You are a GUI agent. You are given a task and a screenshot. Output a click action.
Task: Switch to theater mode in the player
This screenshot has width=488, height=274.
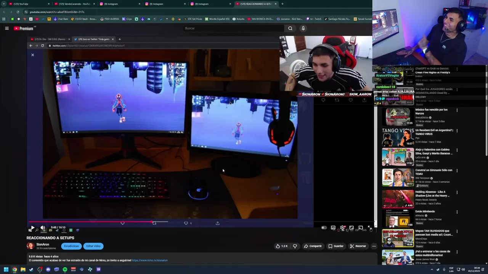click(352, 228)
